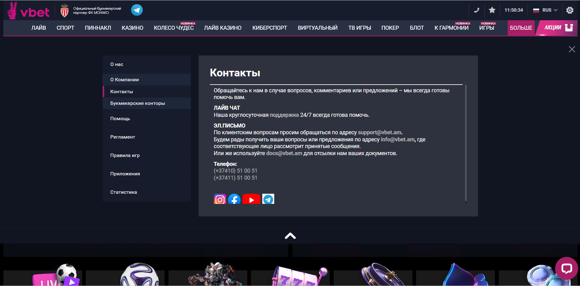Viewport: 580px width, 286px height.
Task: Expand the Регламент sidebar section
Action: 147,137
